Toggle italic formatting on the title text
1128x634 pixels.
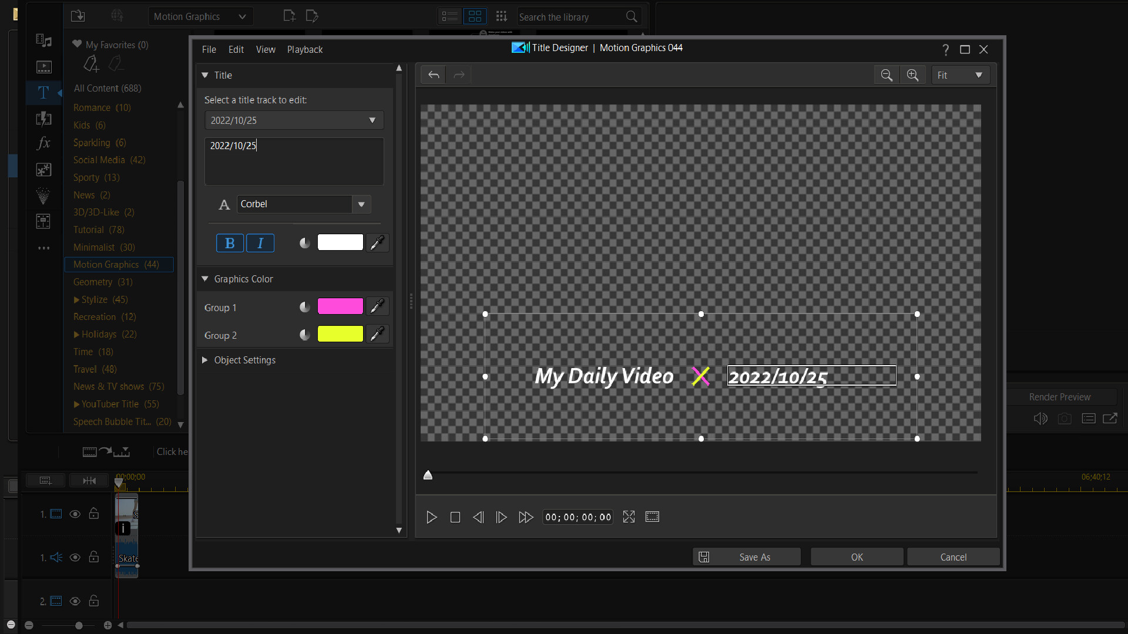260,242
